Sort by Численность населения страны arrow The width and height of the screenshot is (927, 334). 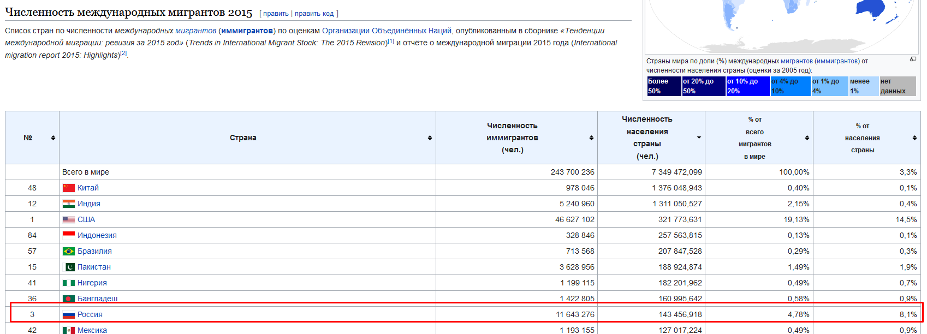(x=699, y=138)
